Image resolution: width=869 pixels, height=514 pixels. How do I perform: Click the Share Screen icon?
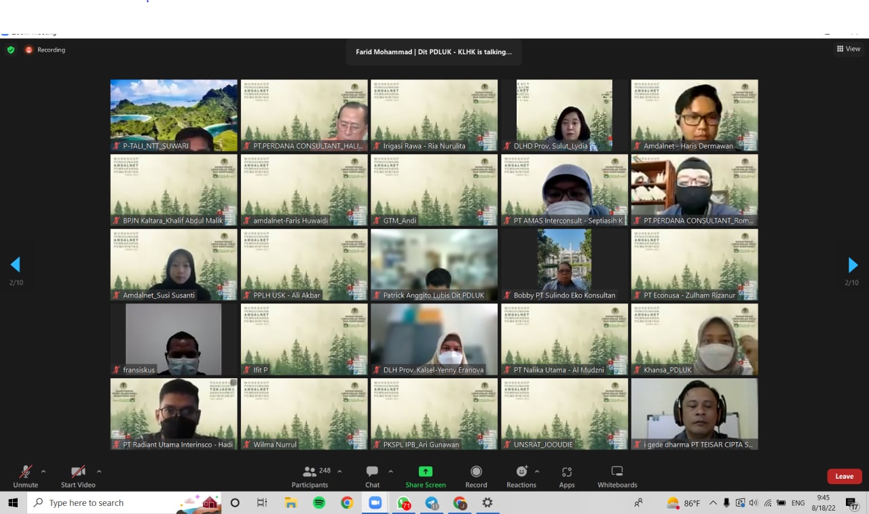(426, 472)
